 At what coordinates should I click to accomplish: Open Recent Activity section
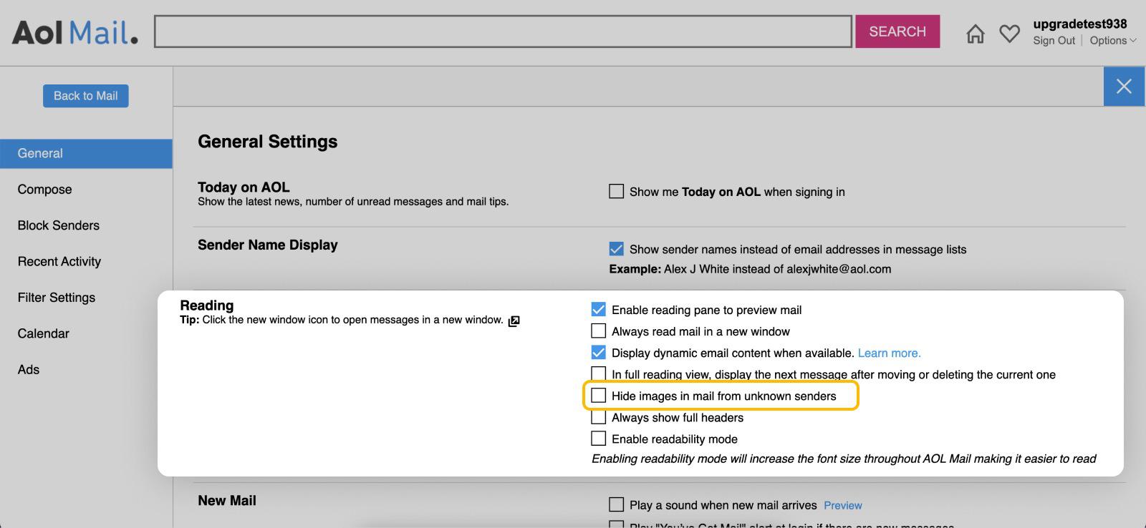pos(59,261)
